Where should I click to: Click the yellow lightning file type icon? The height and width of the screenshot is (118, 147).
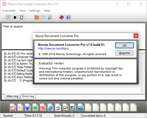click(65, 107)
